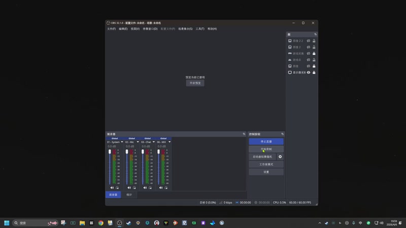Lock the 图像 2 source
The image size is (406, 228).
pyautogui.click(x=314, y=47)
